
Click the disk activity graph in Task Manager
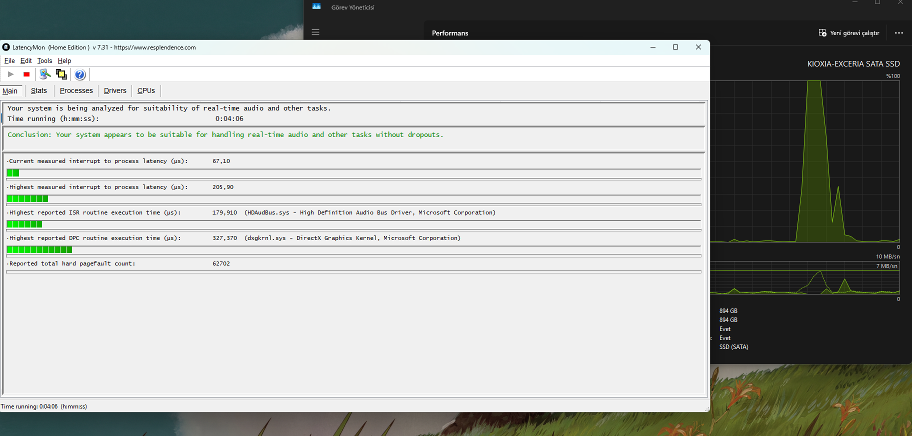pyautogui.click(x=805, y=161)
